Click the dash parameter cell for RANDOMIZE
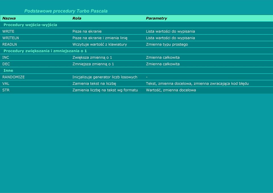 147,77
